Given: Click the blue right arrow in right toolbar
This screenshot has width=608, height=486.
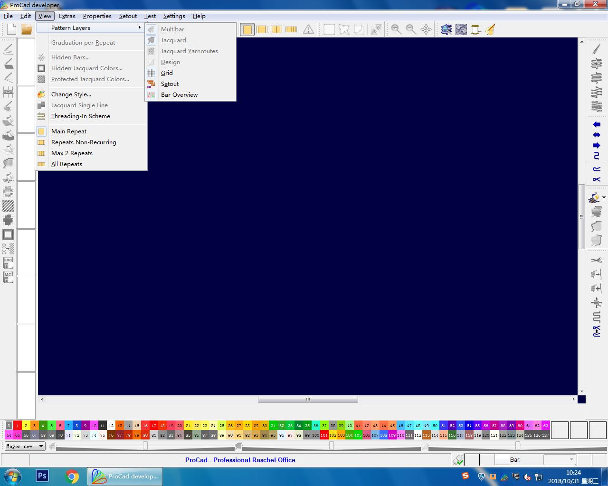Looking at the screenshot, I should [597, 145].
